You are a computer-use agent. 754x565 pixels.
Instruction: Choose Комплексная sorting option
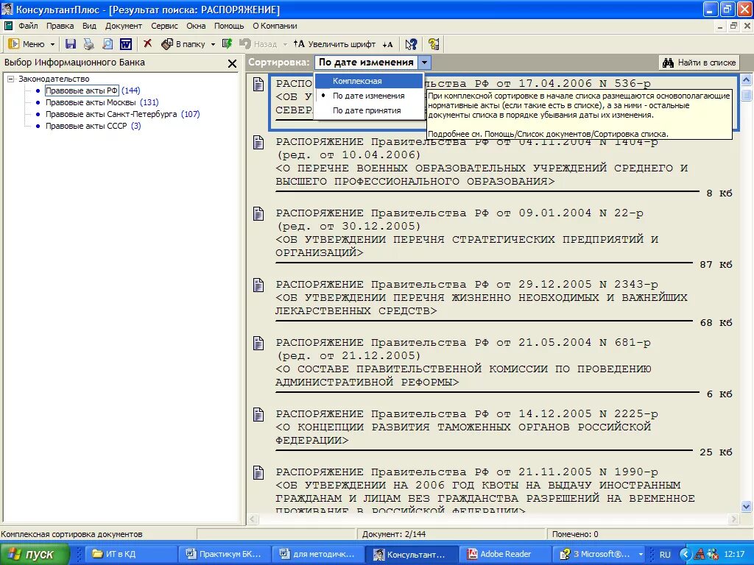click(369, 81)
